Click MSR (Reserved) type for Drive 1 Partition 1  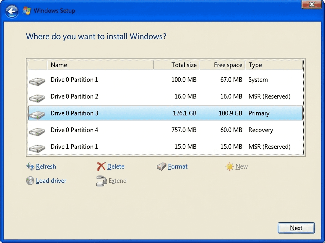(x=269, y=147)
